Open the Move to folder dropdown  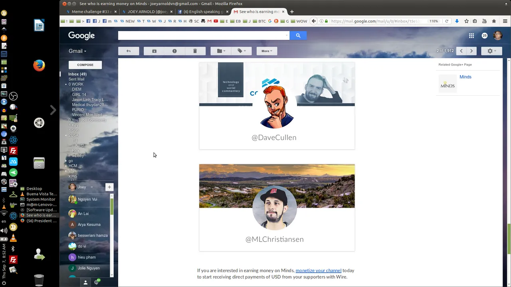click(x=221, y=51)
